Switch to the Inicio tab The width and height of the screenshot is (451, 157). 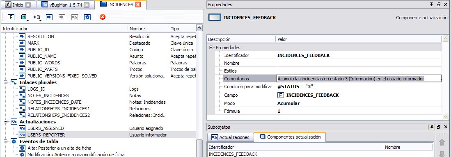click(18, 5)
